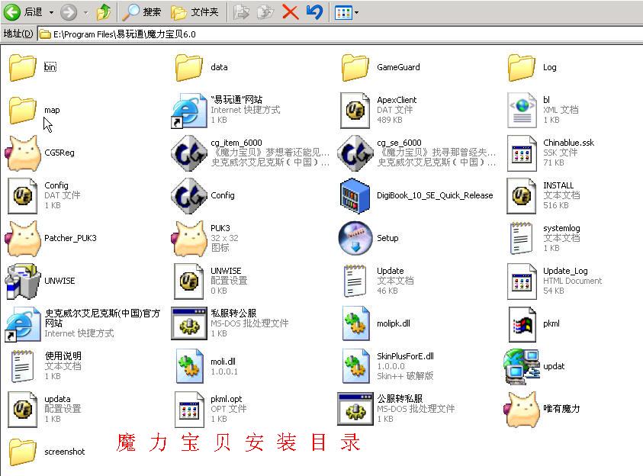
Task: Select the Update text document
Action: (378, 281)
